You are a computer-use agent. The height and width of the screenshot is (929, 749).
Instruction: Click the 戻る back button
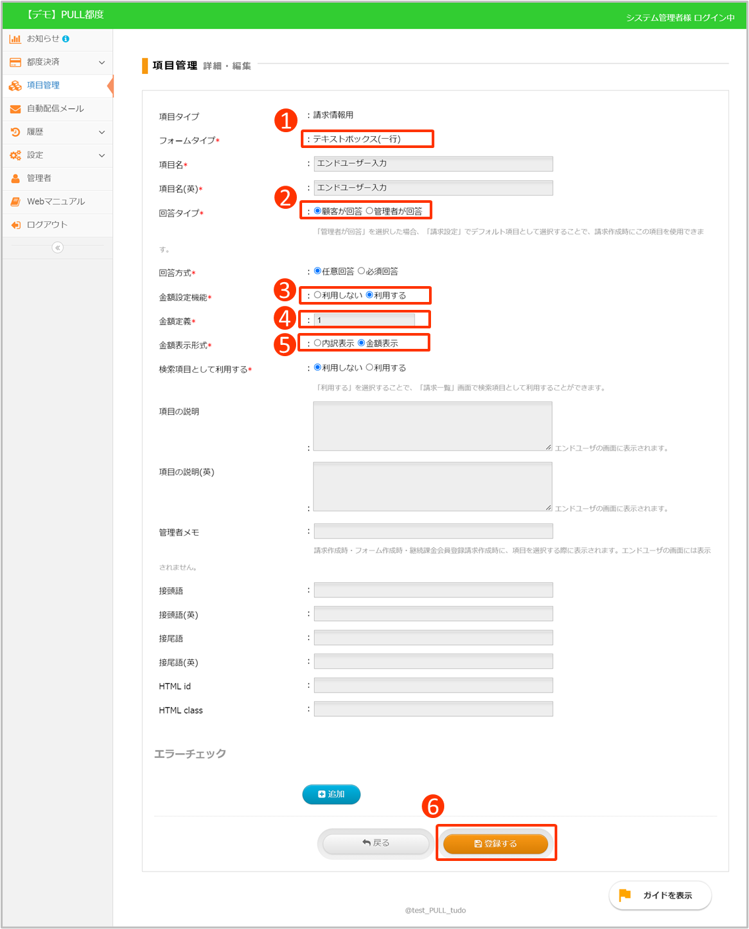(375, 843)
